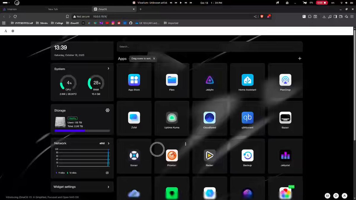Open the Instagram bookmark

coord(113,23)
